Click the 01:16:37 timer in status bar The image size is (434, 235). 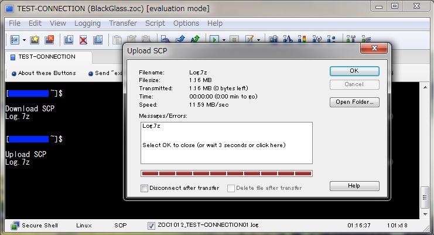(x=358, y=226)
